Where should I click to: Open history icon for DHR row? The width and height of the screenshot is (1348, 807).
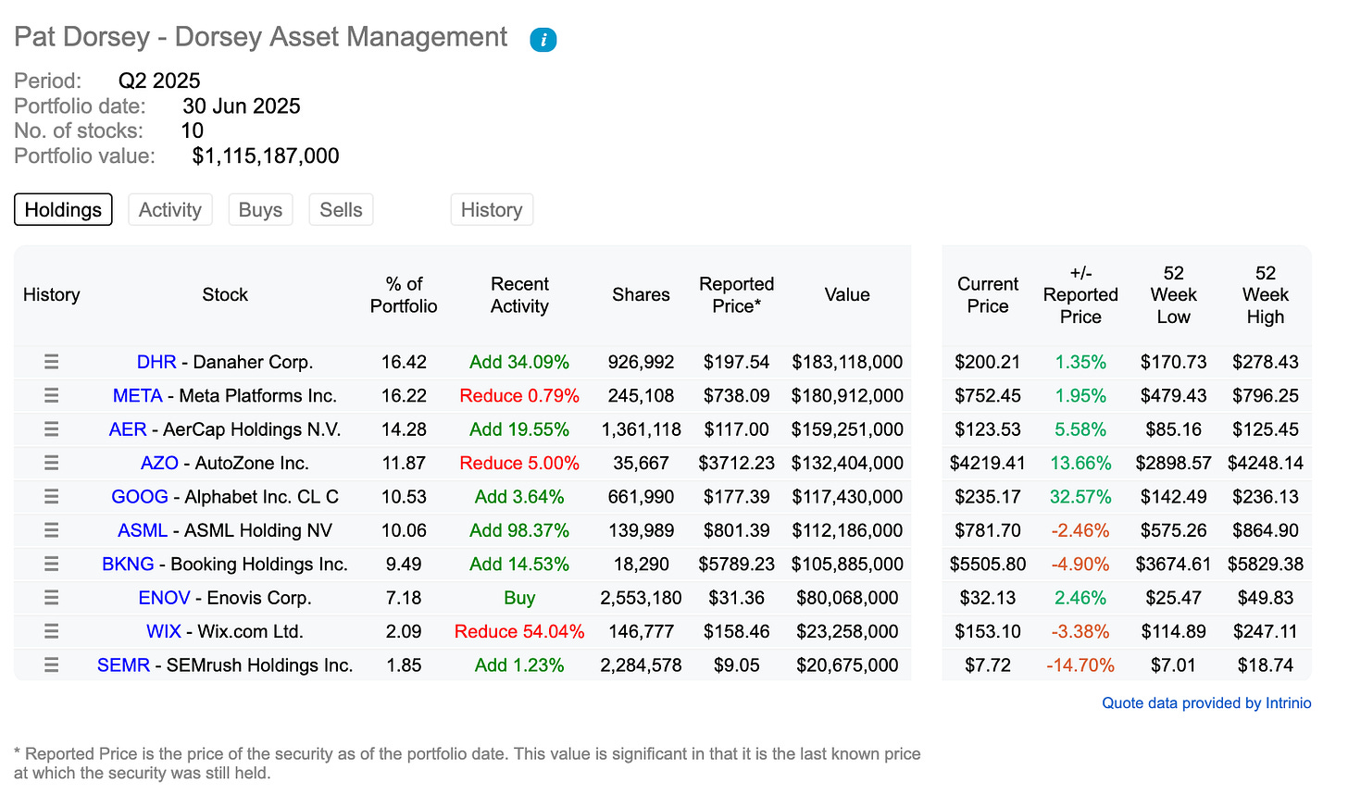click(x=51, y=362)
